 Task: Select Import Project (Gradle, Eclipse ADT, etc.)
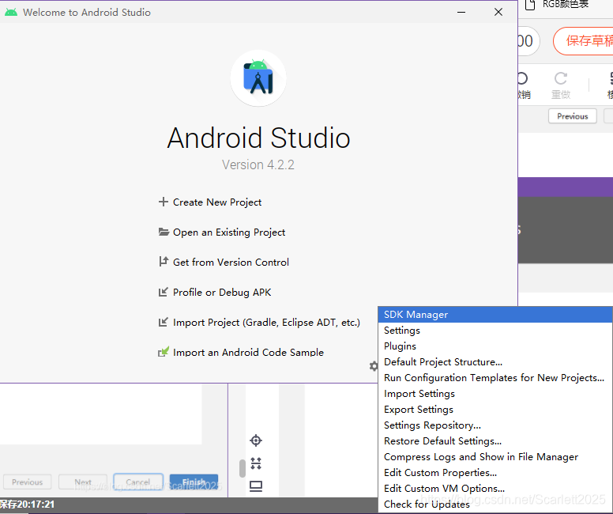pos(267,322)
